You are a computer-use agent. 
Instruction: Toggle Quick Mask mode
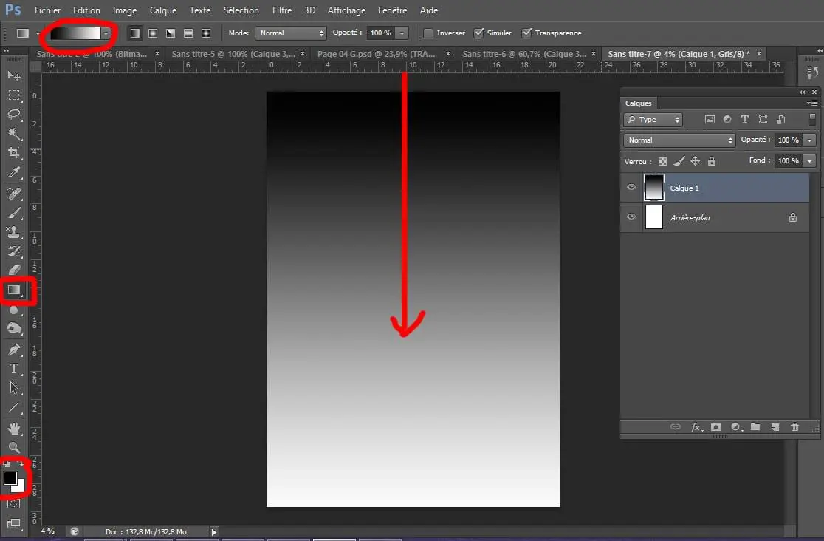(x=14, y=503)
